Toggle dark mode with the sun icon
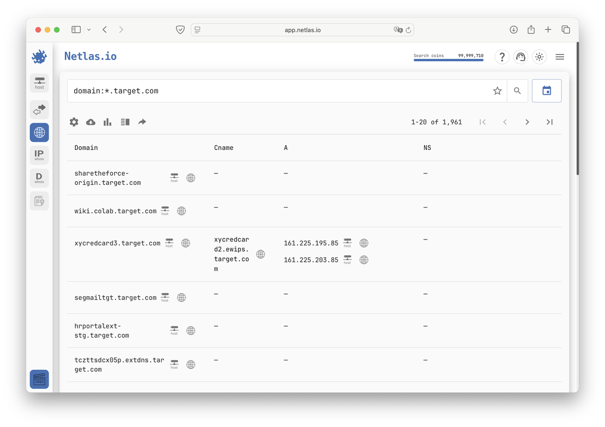The width and height of the screenshot is (605, 427). pos(539,56)
